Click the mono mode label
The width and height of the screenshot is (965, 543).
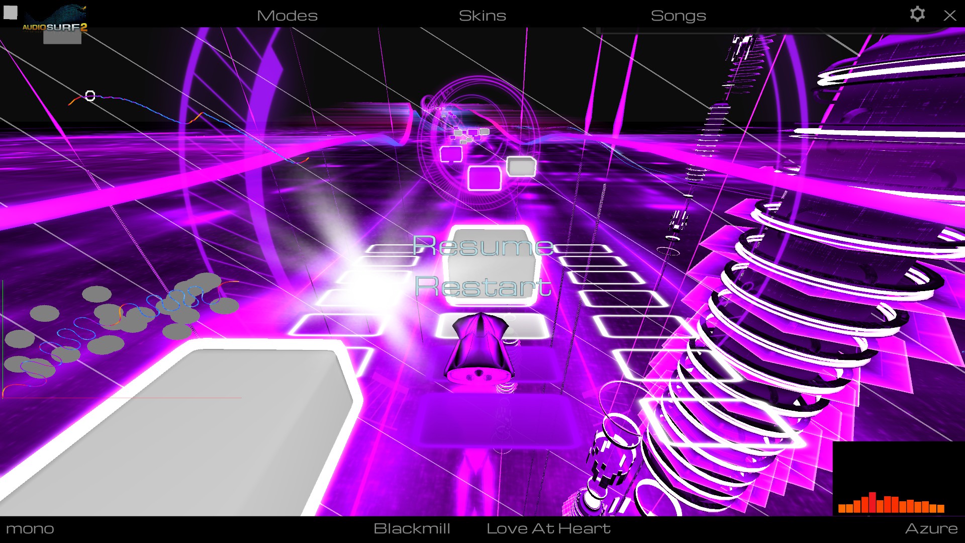[x=30, y=528]
